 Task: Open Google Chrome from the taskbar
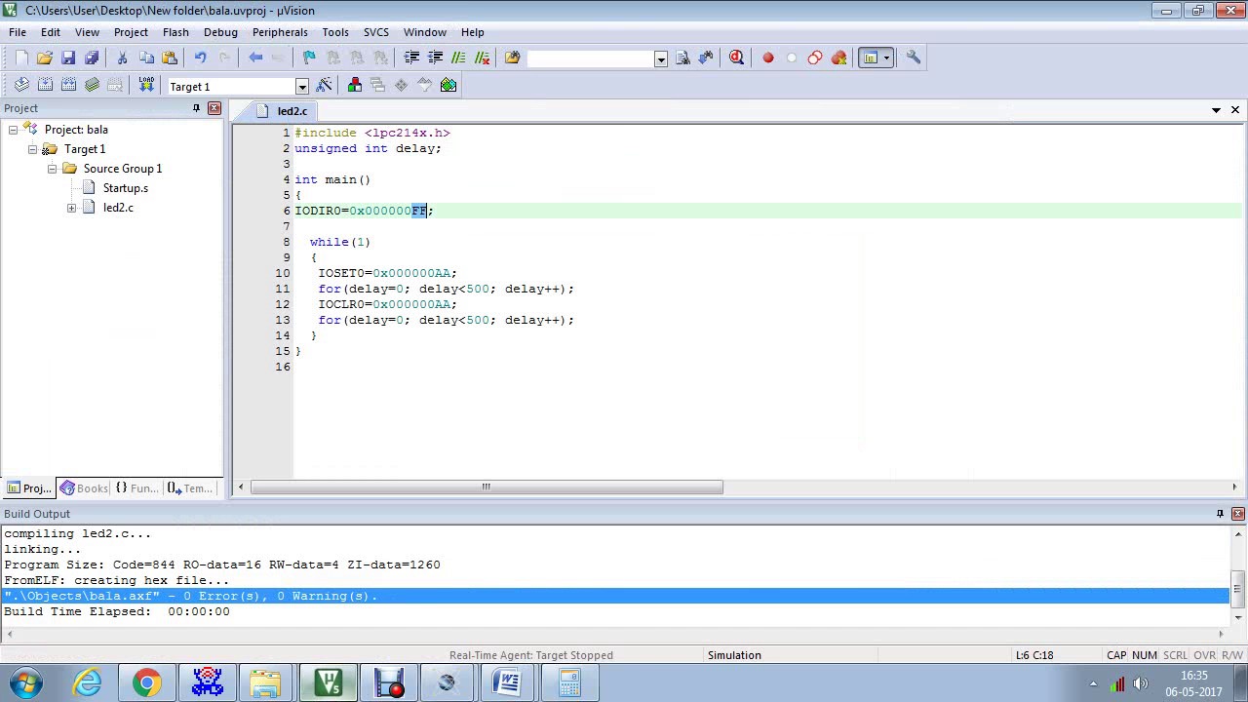[x=147, y=682]
